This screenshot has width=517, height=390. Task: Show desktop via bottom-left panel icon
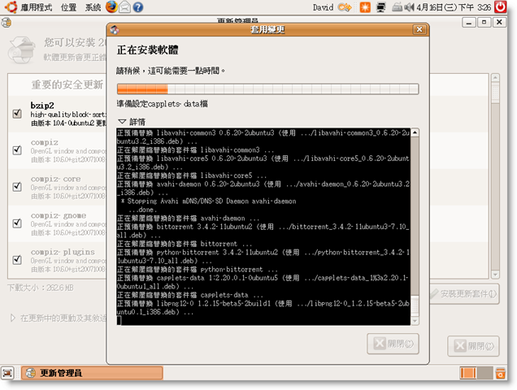tap(7, 373)
